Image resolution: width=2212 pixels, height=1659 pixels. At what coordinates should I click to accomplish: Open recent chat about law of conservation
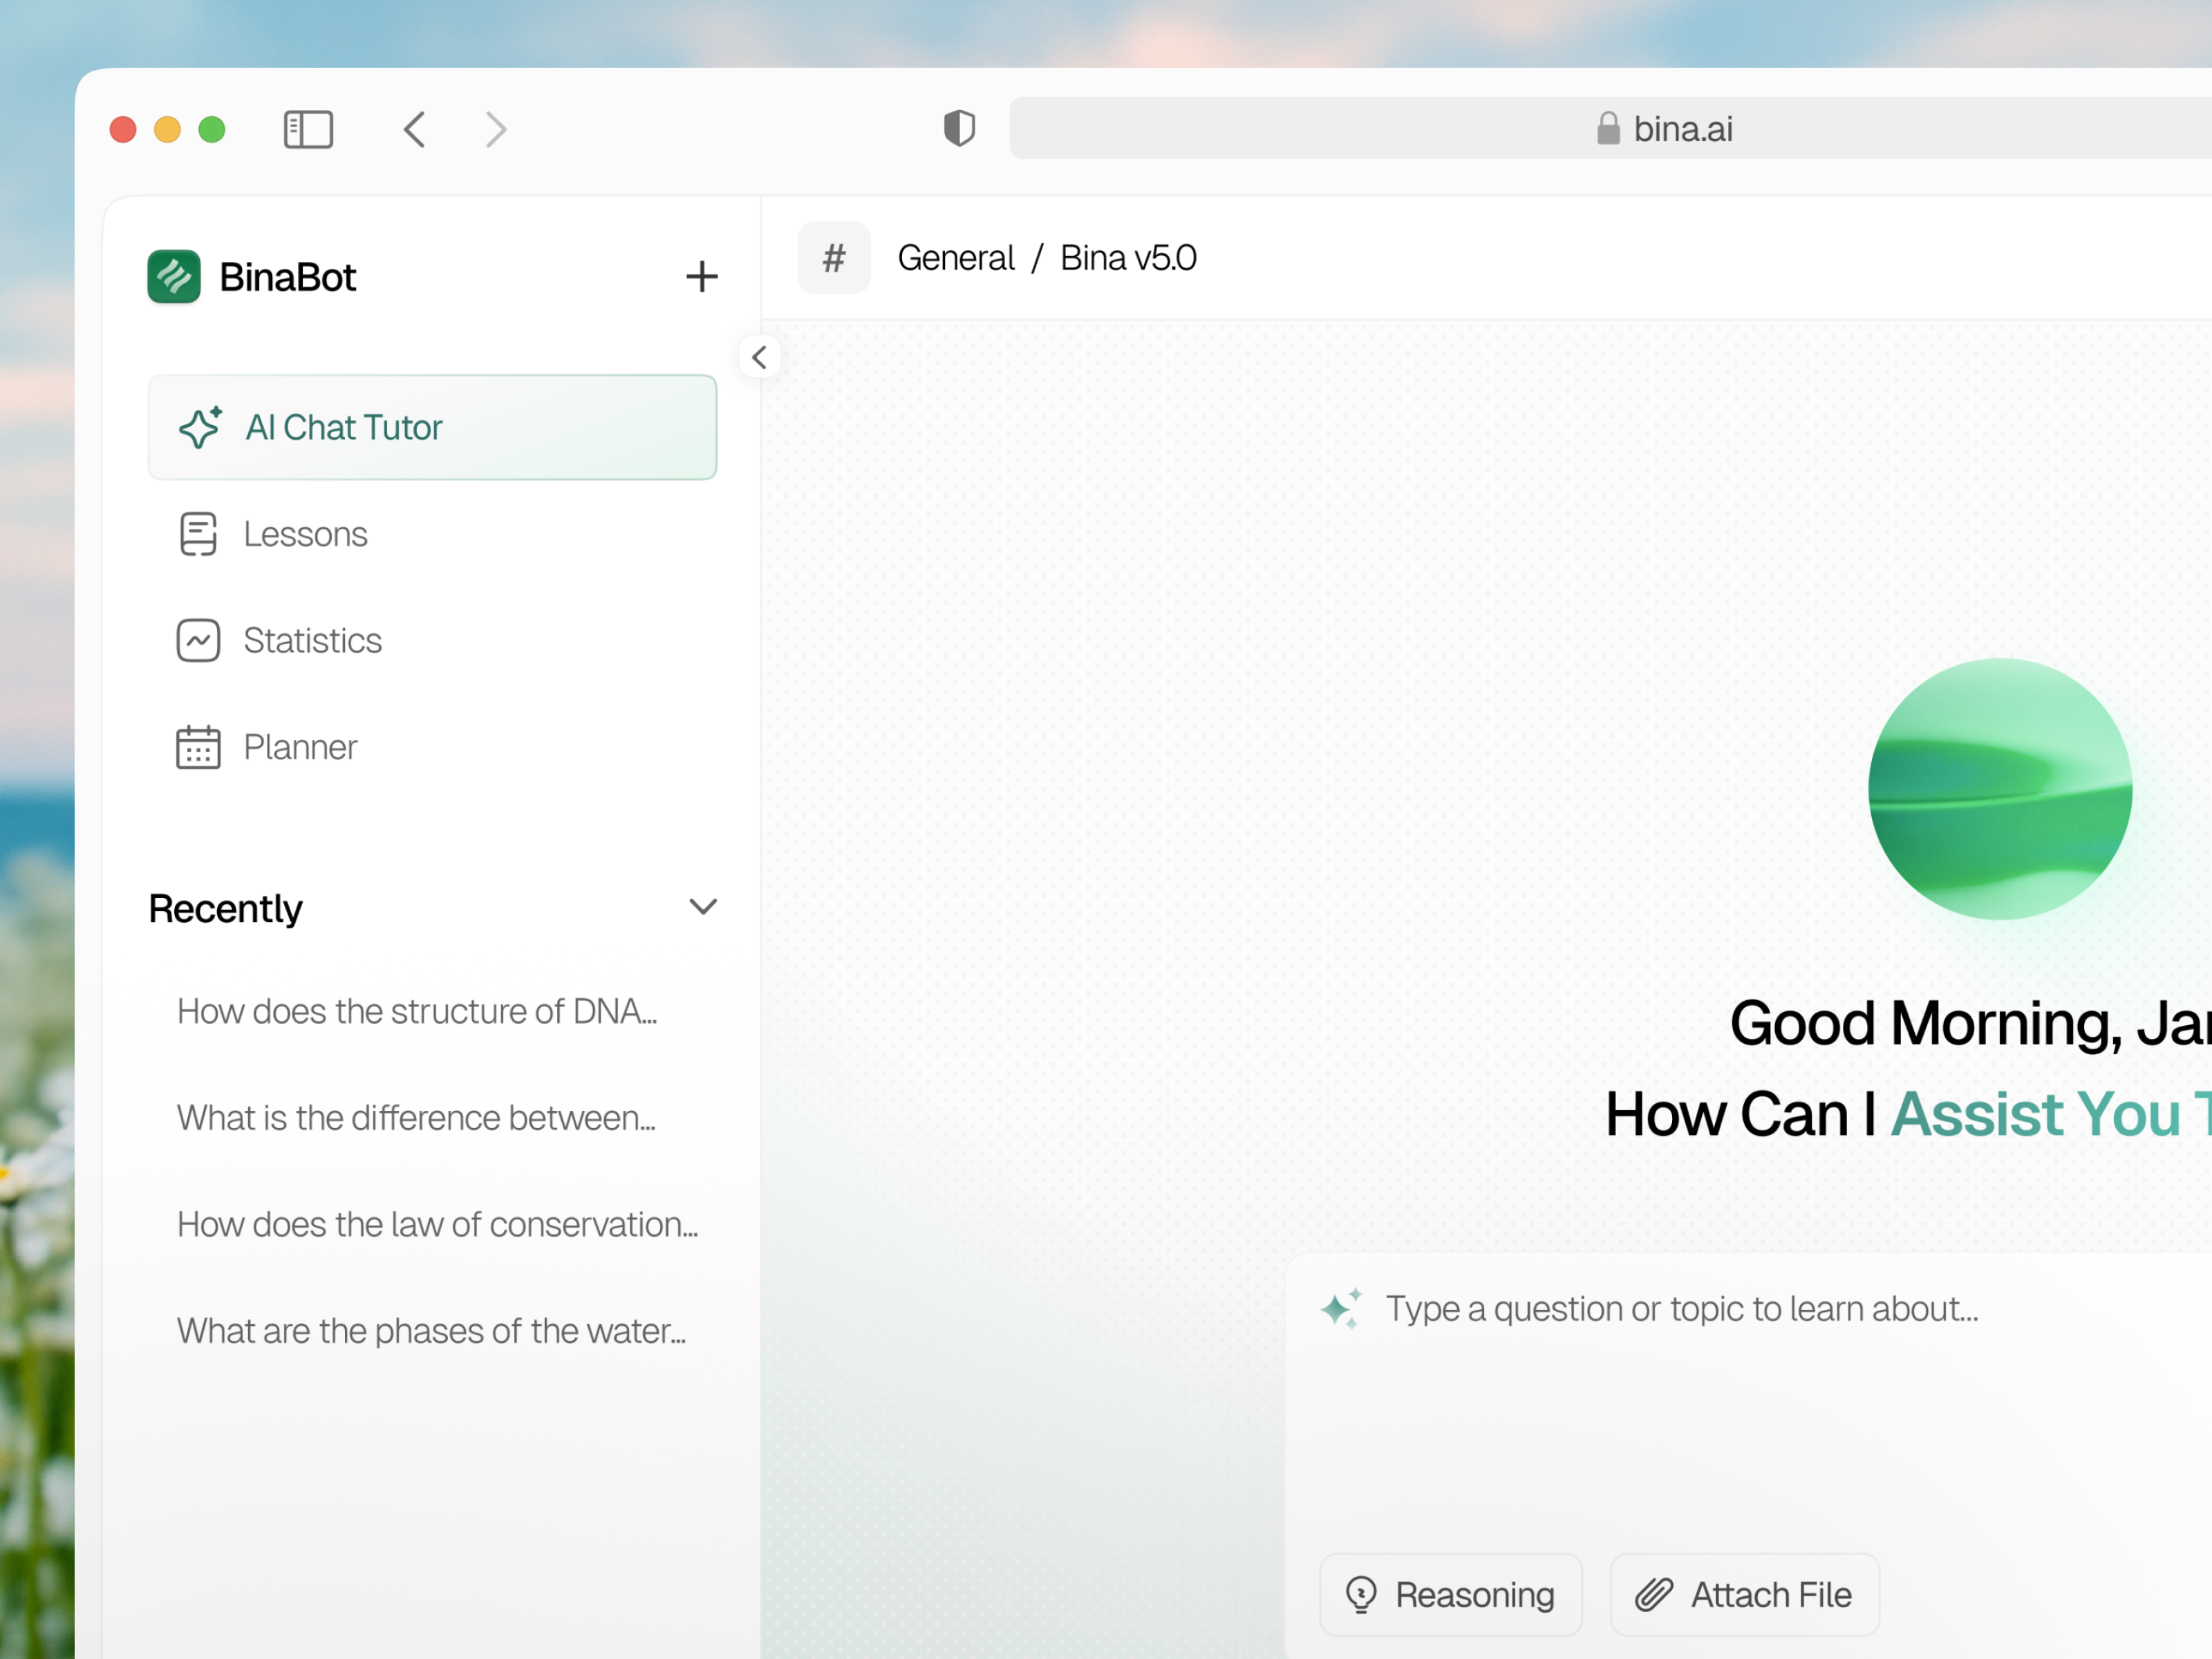pos(437,1224)
